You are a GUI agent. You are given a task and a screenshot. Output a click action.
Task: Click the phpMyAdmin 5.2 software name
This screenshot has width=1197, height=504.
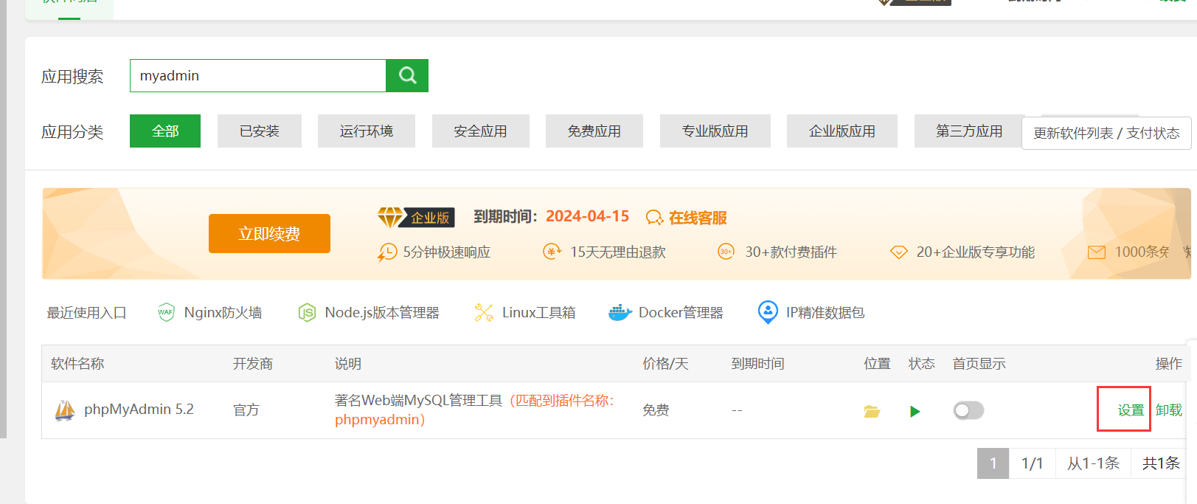coord(139,409)
